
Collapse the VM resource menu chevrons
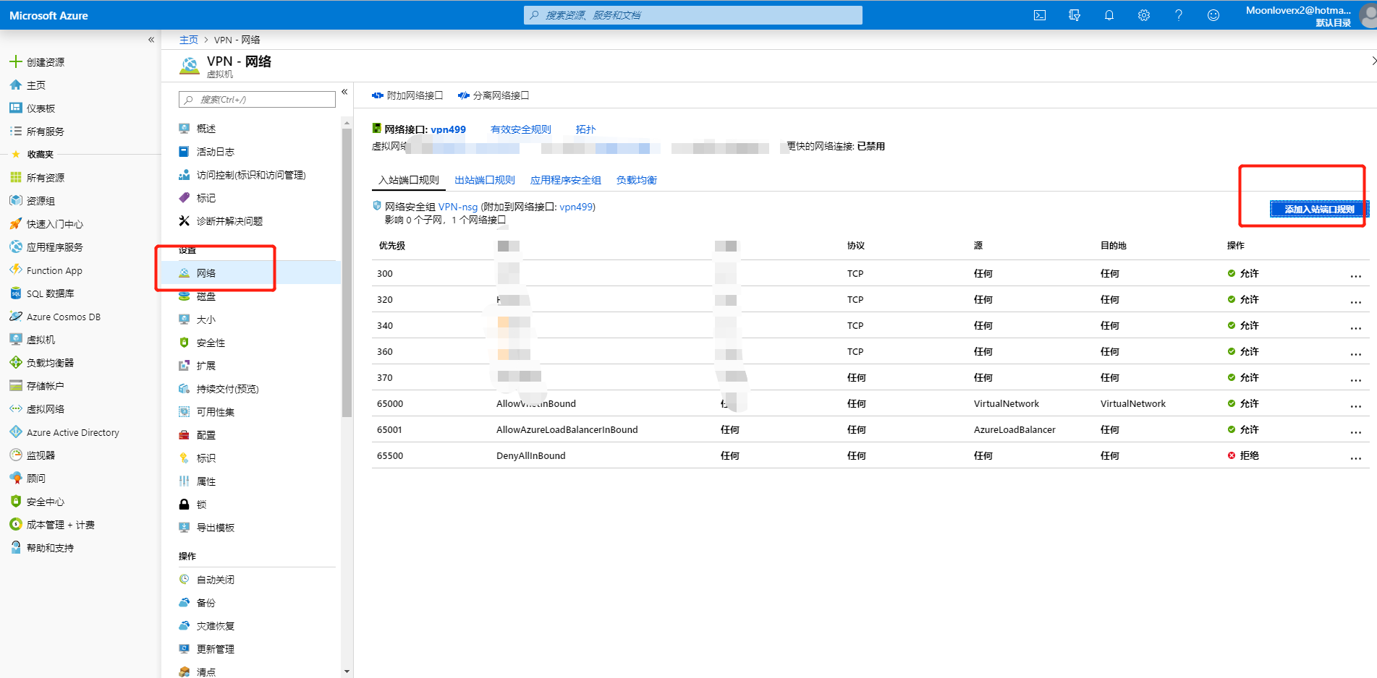(x=344, y=92)
